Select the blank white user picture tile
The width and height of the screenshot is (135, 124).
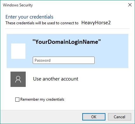click(x=18, y=51)
